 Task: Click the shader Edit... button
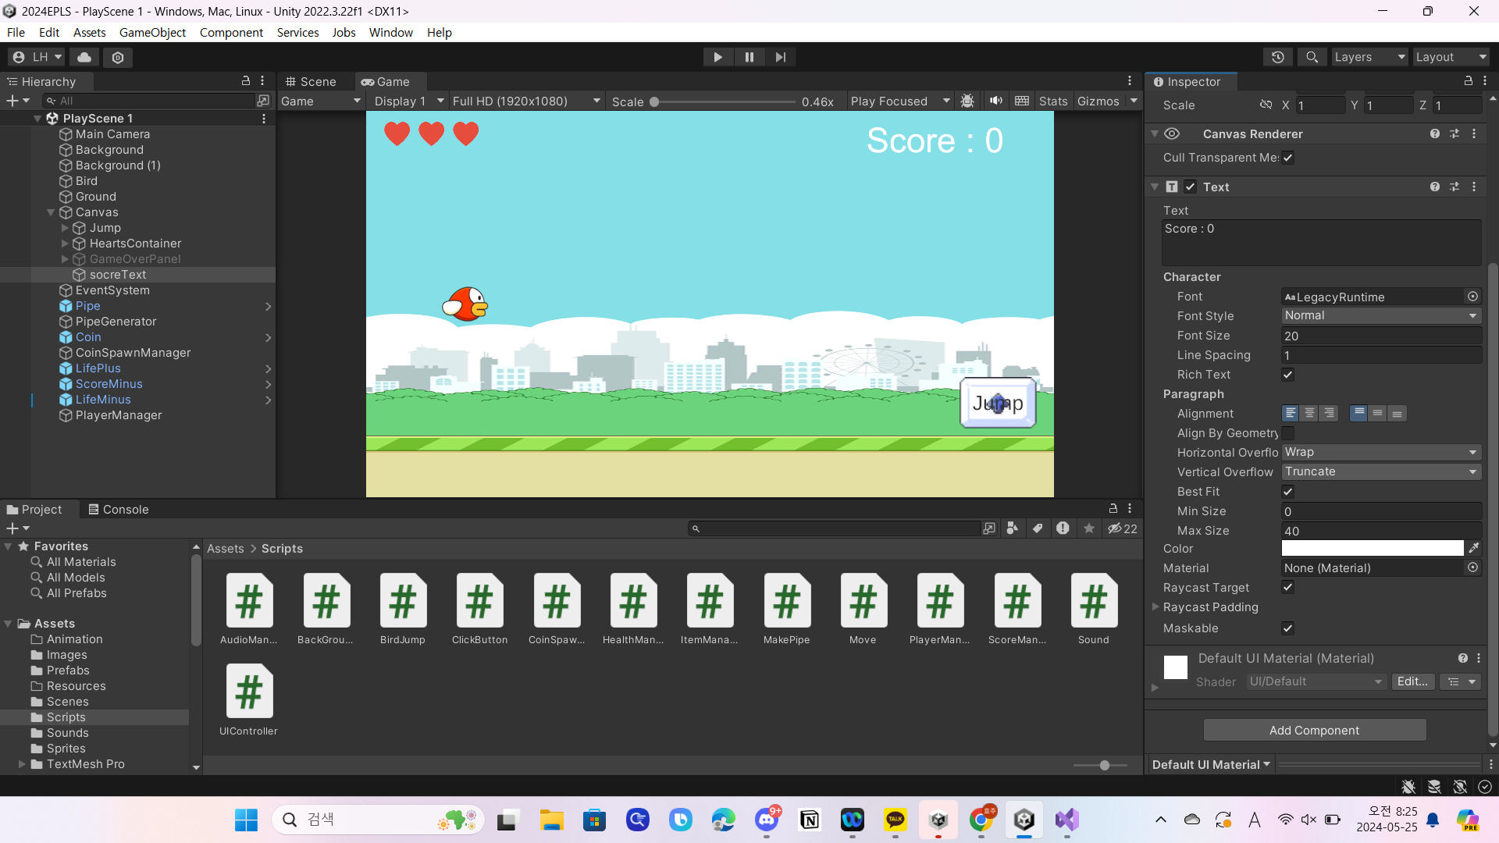click(1412, 681)
